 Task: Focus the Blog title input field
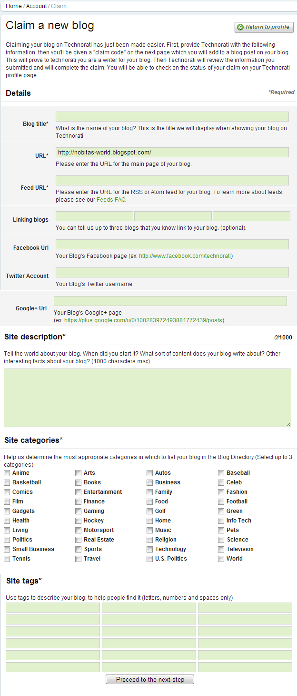172,117
